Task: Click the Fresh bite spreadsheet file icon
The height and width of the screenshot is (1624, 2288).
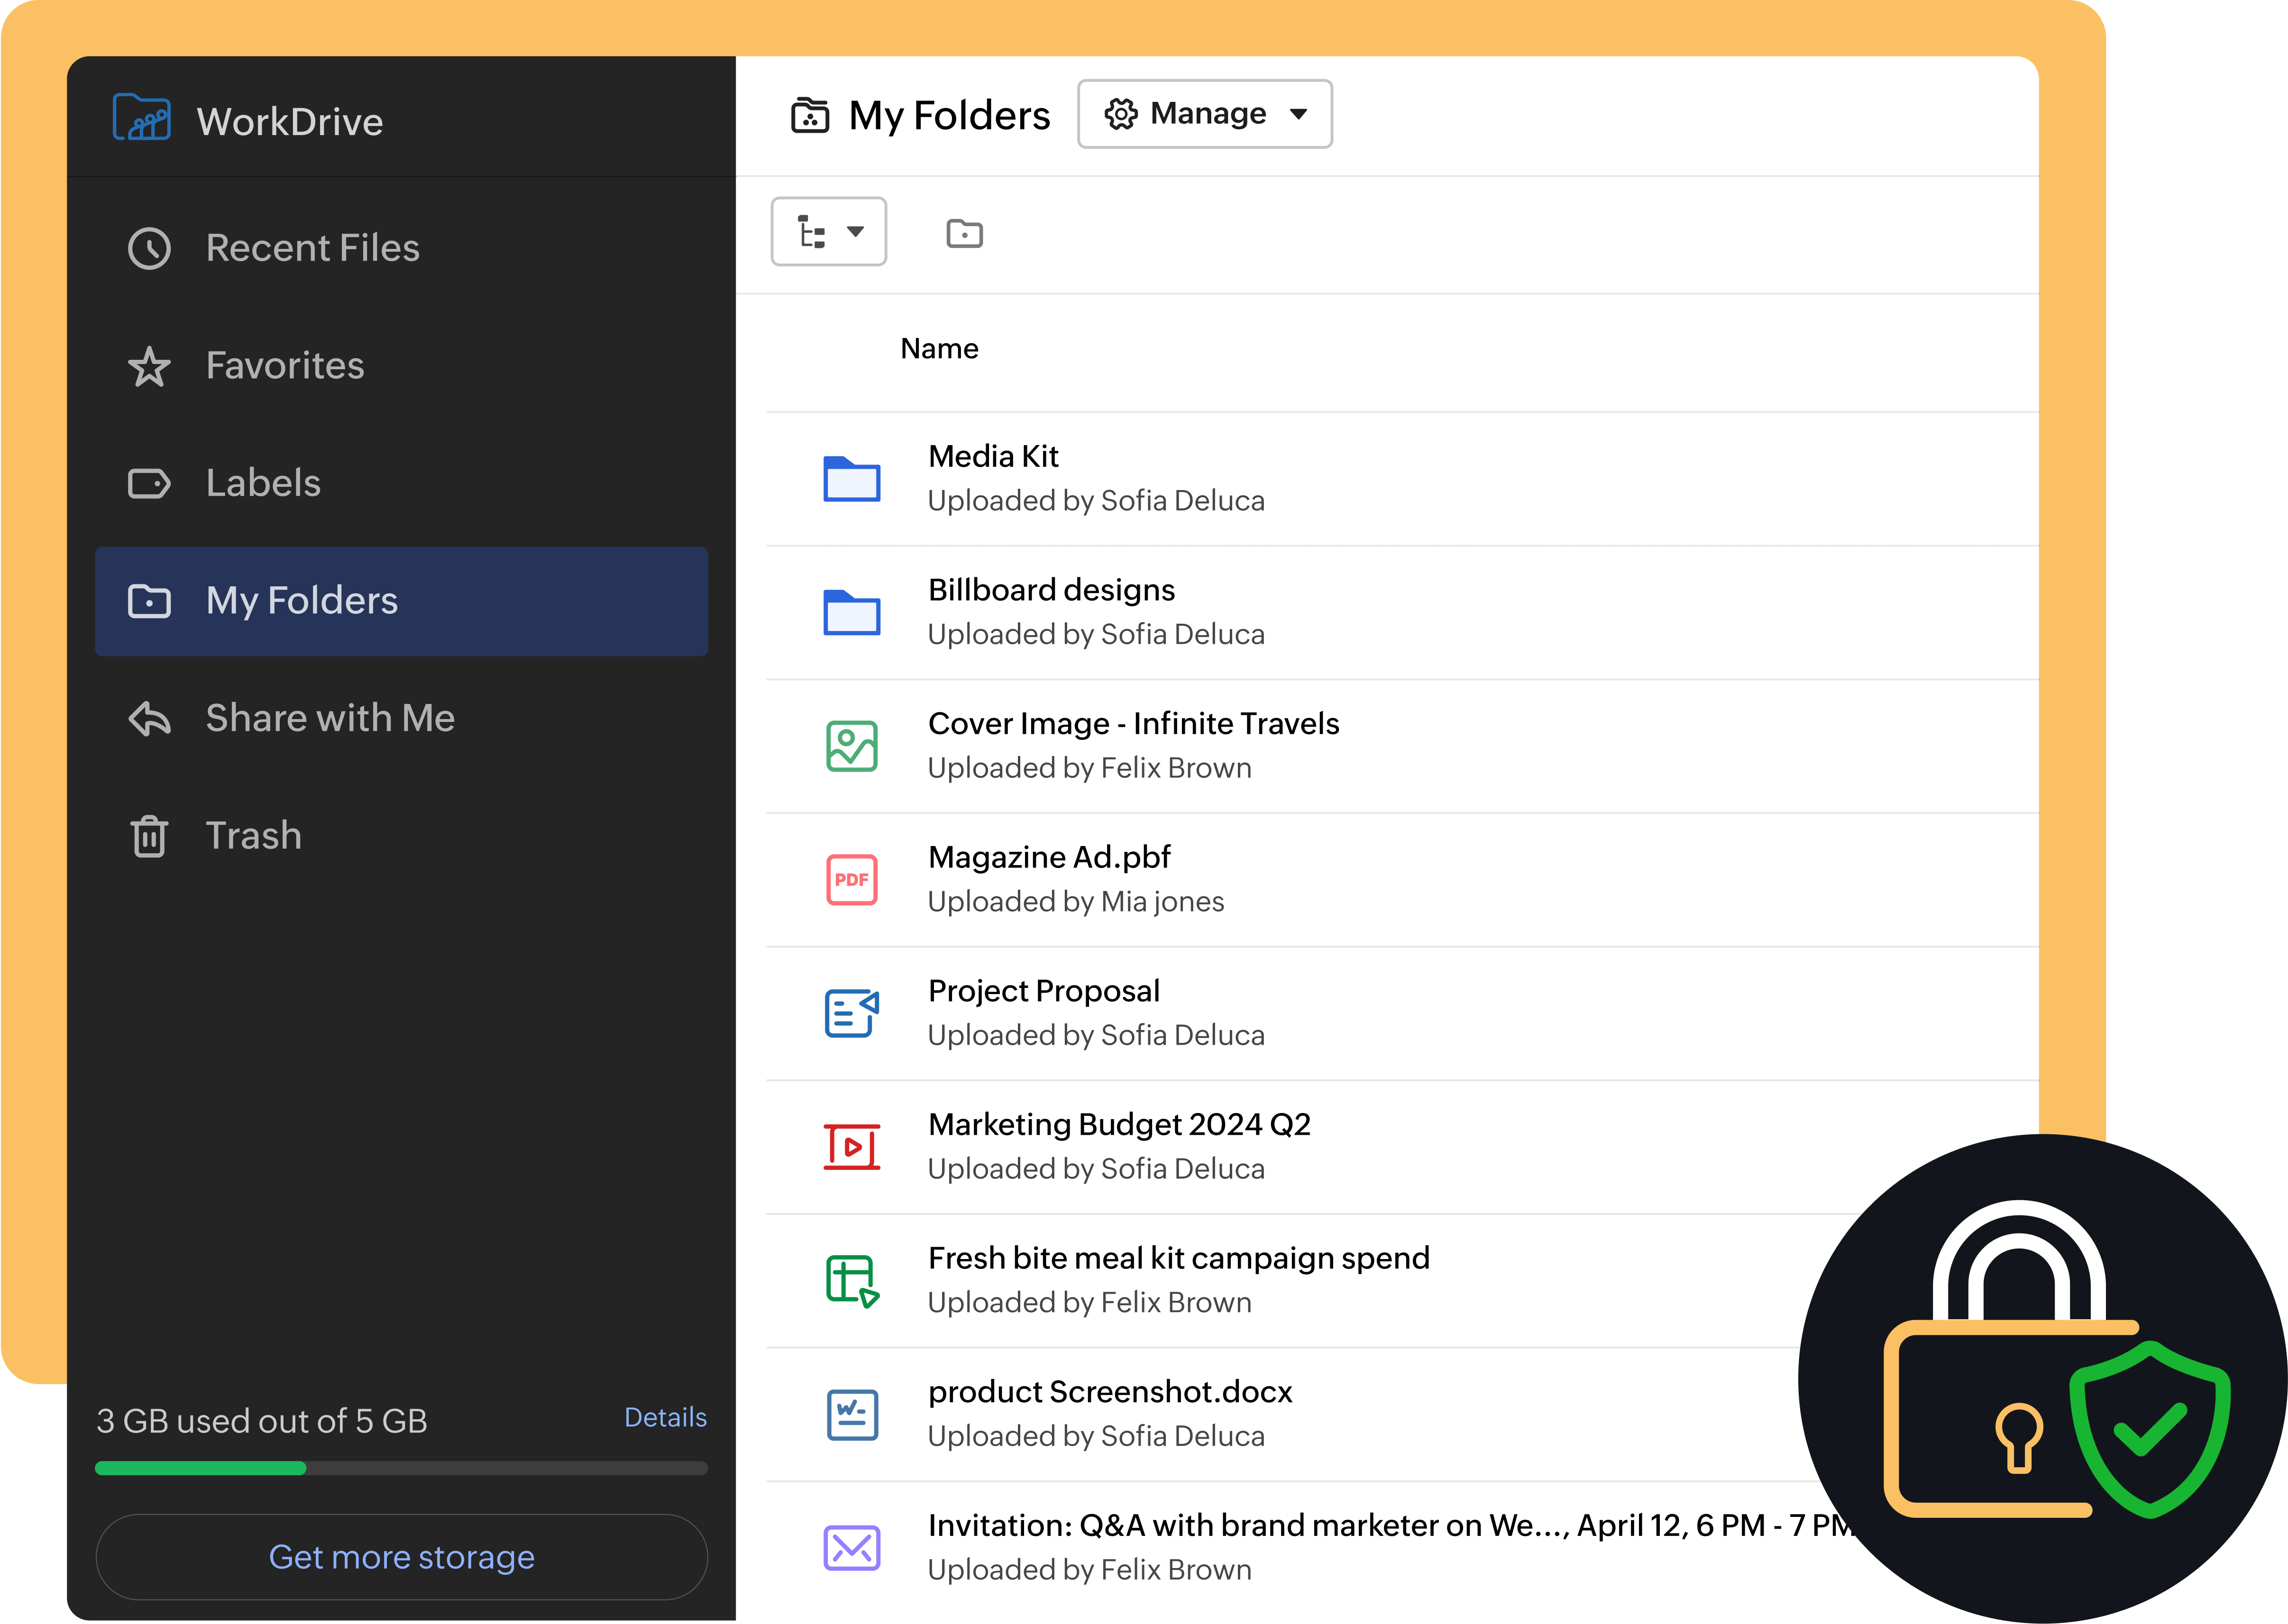Action: pyautogui.click(x=851, y=1280)
